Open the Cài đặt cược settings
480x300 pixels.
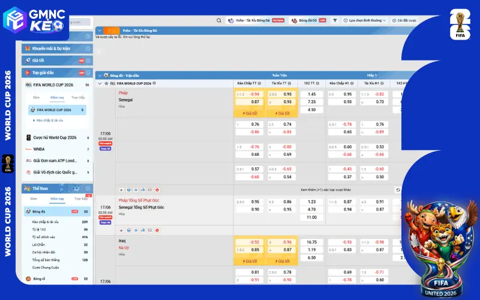(x=404, y=20)
